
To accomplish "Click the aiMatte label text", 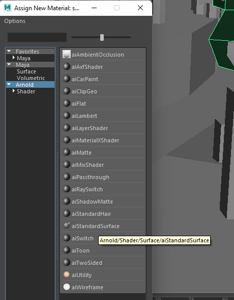I will pos(81,153).
